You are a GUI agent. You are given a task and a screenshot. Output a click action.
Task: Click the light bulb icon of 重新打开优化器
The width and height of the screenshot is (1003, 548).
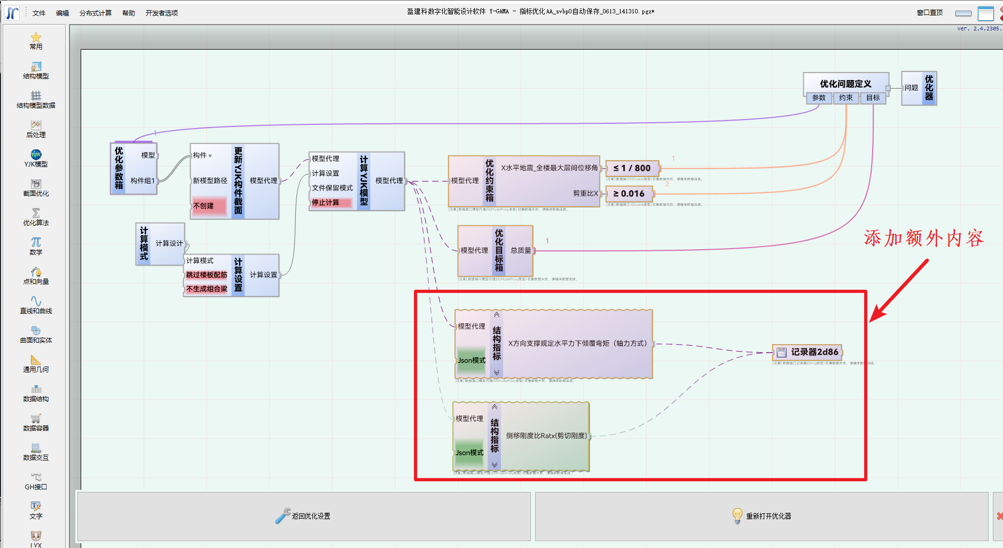737,516
